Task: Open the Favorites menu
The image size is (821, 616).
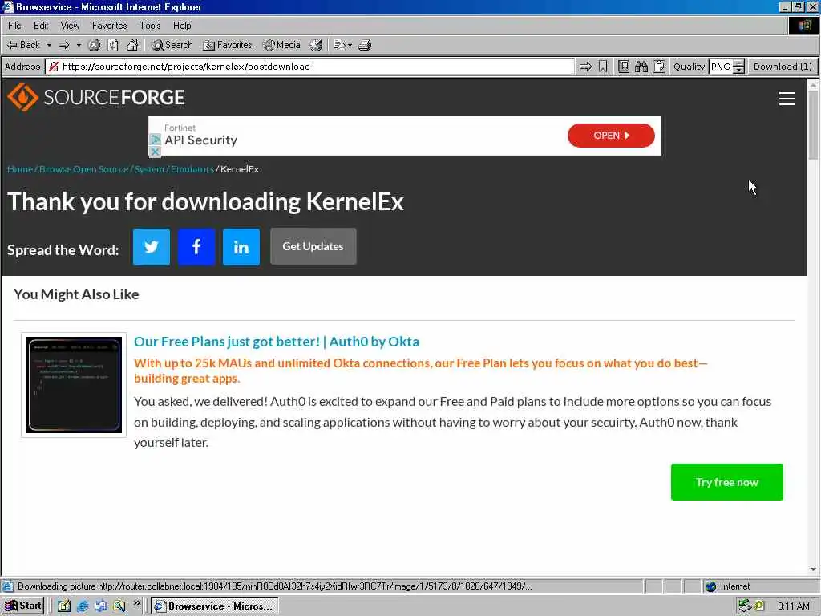Action: point(109,25)
